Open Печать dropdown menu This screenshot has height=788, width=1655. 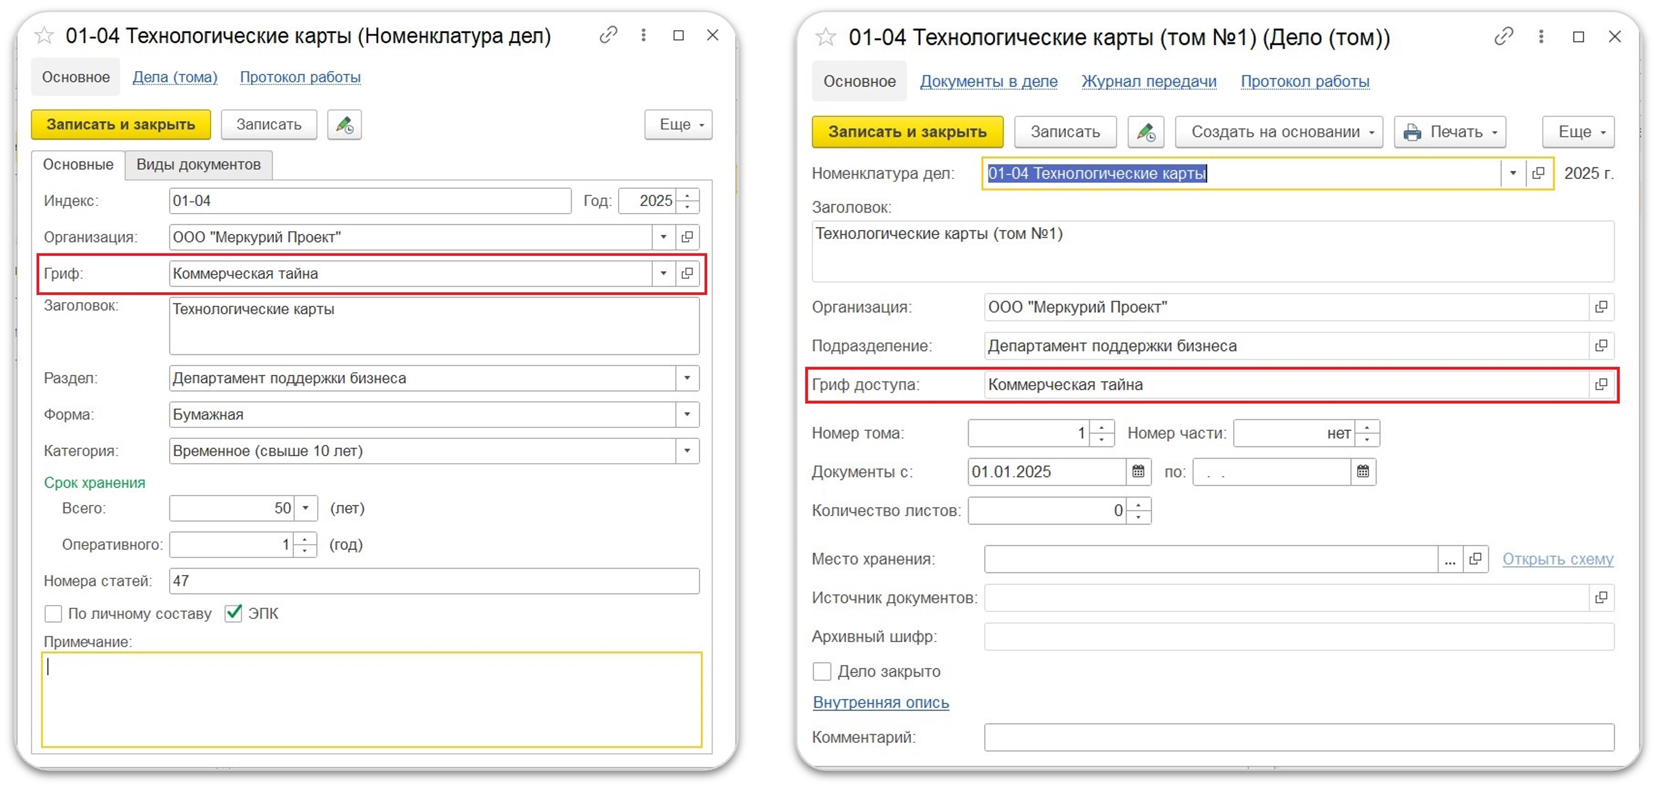pos(1450,133)
